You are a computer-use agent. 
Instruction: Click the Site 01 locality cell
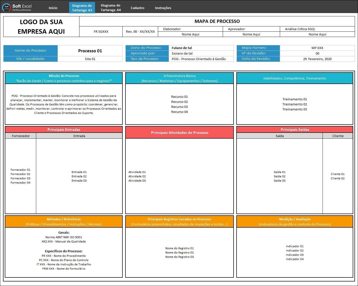click(90, 59)
